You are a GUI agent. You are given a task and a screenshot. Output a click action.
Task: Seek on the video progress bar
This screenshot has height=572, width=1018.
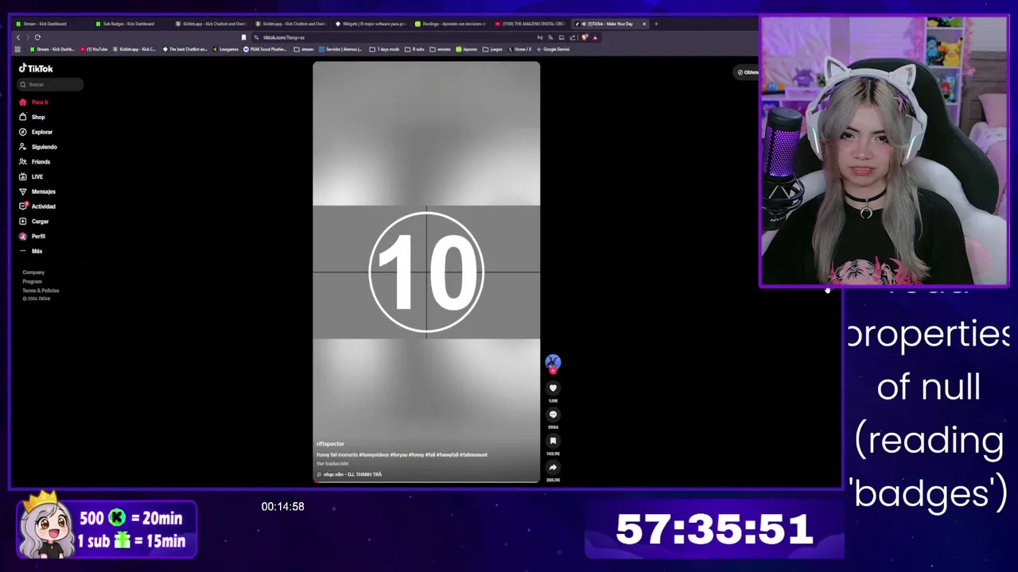coord(426,481)
